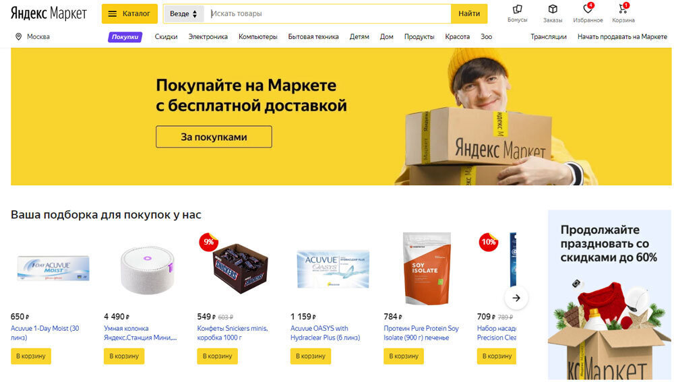Open the Скидки menu item
Viewport: 674px width, 382px height.
166,37
